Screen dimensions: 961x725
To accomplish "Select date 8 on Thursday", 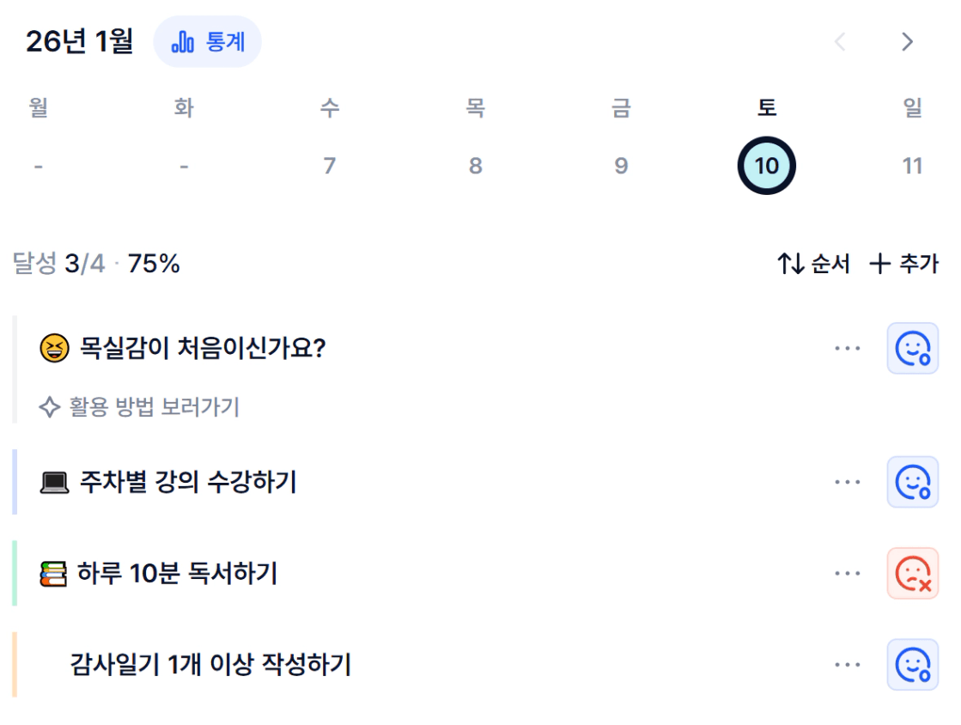I will pyautogui.click(x=475, y=166).
